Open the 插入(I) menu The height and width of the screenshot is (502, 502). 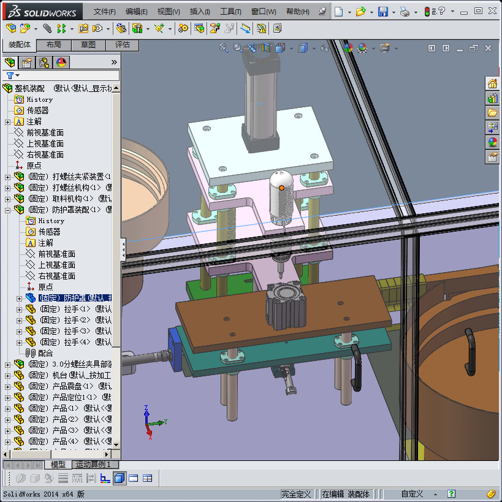click(200, 12)
